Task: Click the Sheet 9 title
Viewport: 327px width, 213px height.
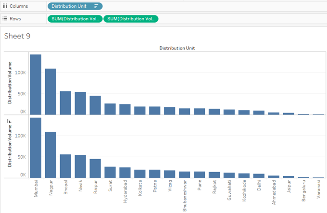Action: point(17,36)
